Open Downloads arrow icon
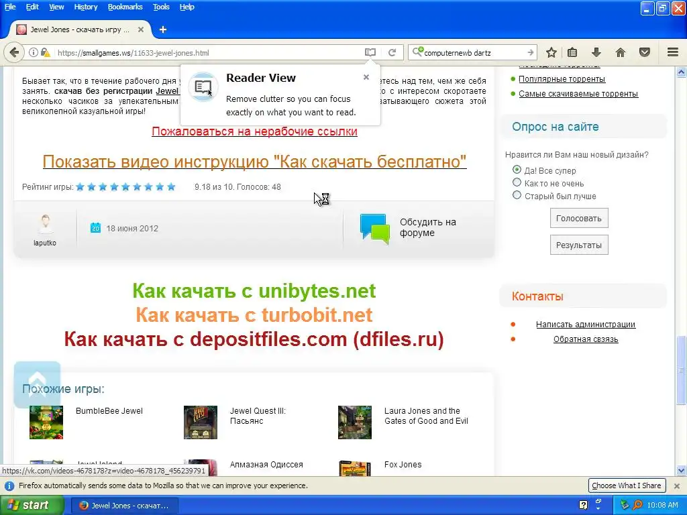 click(x=596, y=52)
